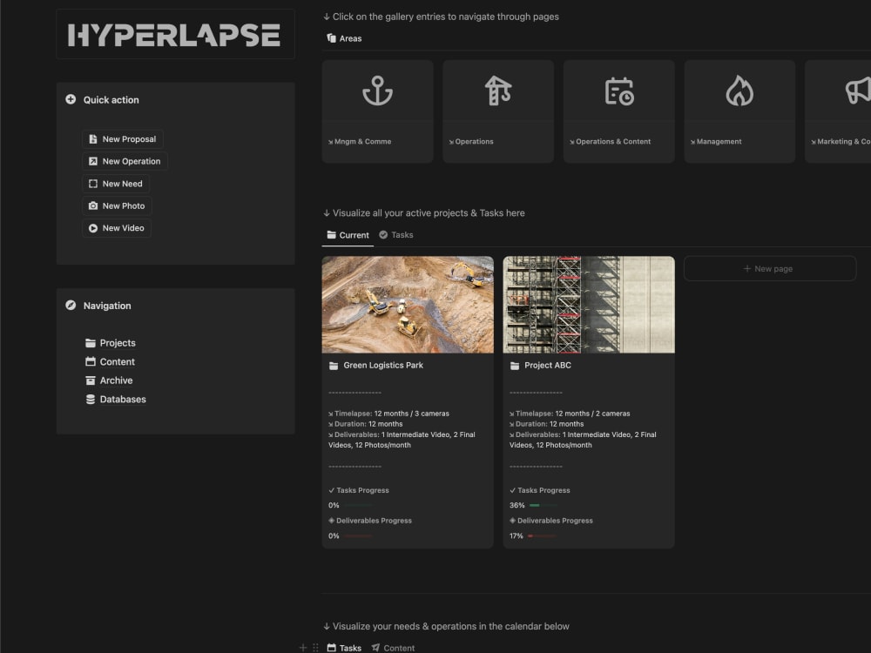Viewport: 871px width, 653px height.
Task: Open the bottom calendar Tasks tab
Action: point(344,648)
